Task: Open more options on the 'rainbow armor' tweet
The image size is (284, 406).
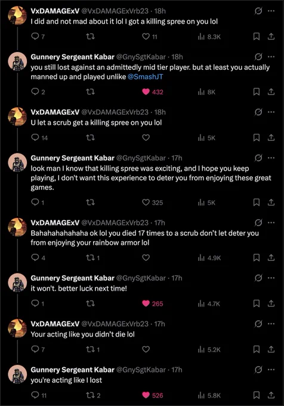Action: (x=271, y=223)
